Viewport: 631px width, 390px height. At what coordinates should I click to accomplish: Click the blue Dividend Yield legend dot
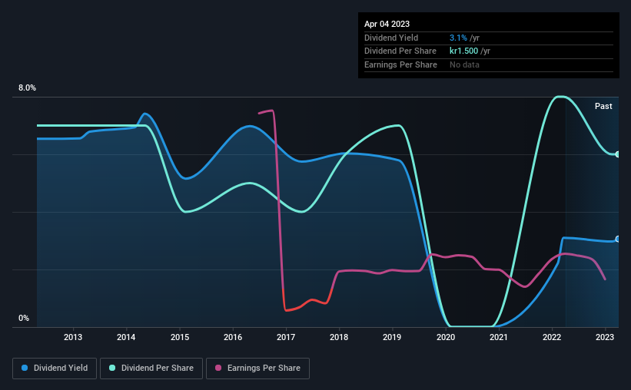pos(25,368)
